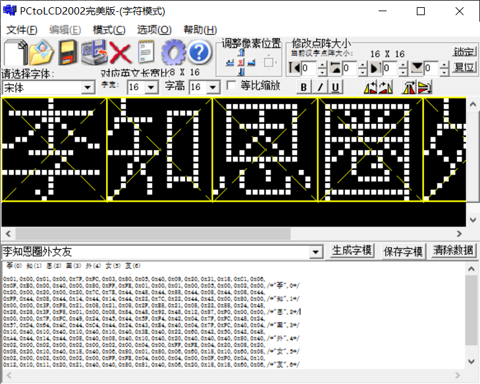Open an existing image file
This screenshot has height=384, width=480.
pyautogui.click(x=41, y=52)
